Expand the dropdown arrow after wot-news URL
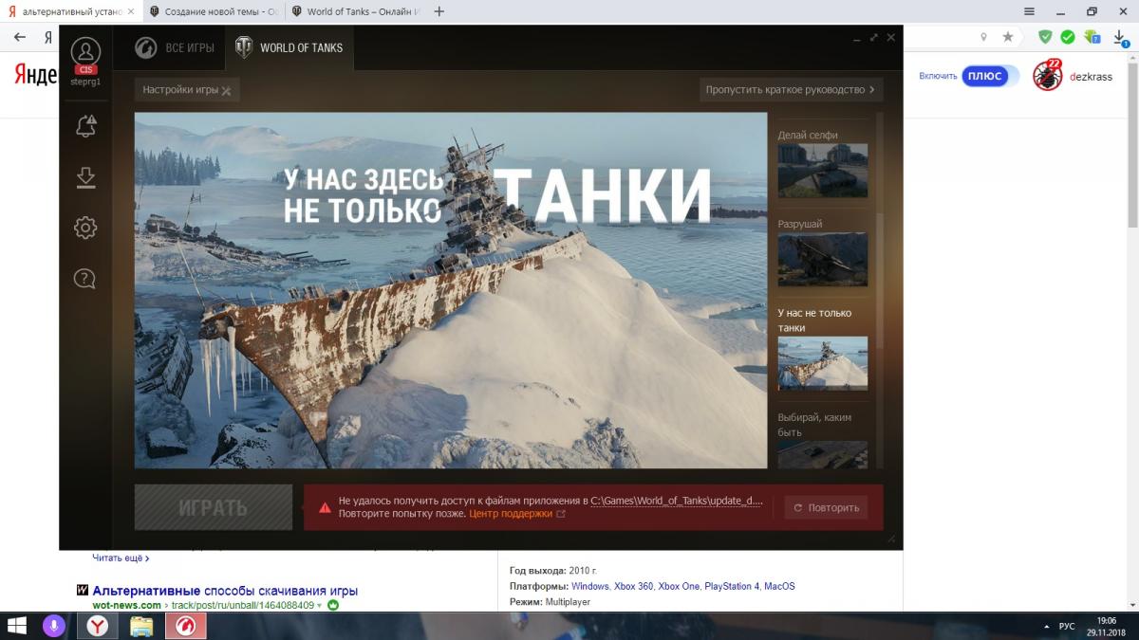1139x640 pixels. click(320, 605)
